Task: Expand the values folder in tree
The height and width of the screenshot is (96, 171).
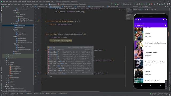Action: pos(7,83)
